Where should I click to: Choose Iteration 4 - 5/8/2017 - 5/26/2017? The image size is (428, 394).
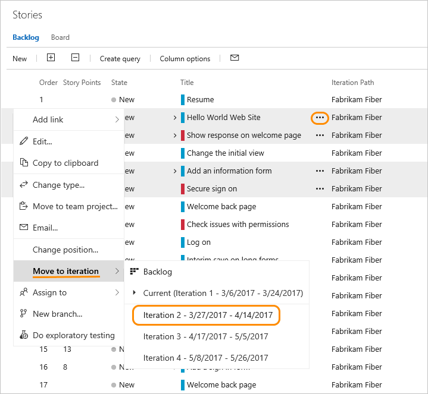[217, 358]
